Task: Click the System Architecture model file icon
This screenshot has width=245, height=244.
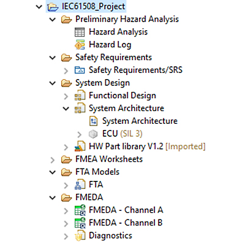Action: coord(80,109)
